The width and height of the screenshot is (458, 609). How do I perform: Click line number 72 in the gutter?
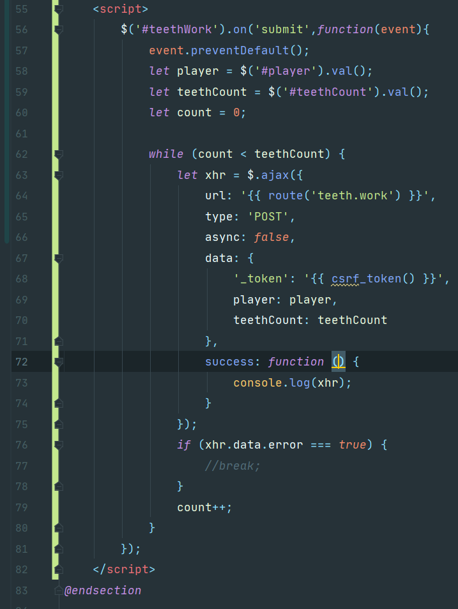22,362
